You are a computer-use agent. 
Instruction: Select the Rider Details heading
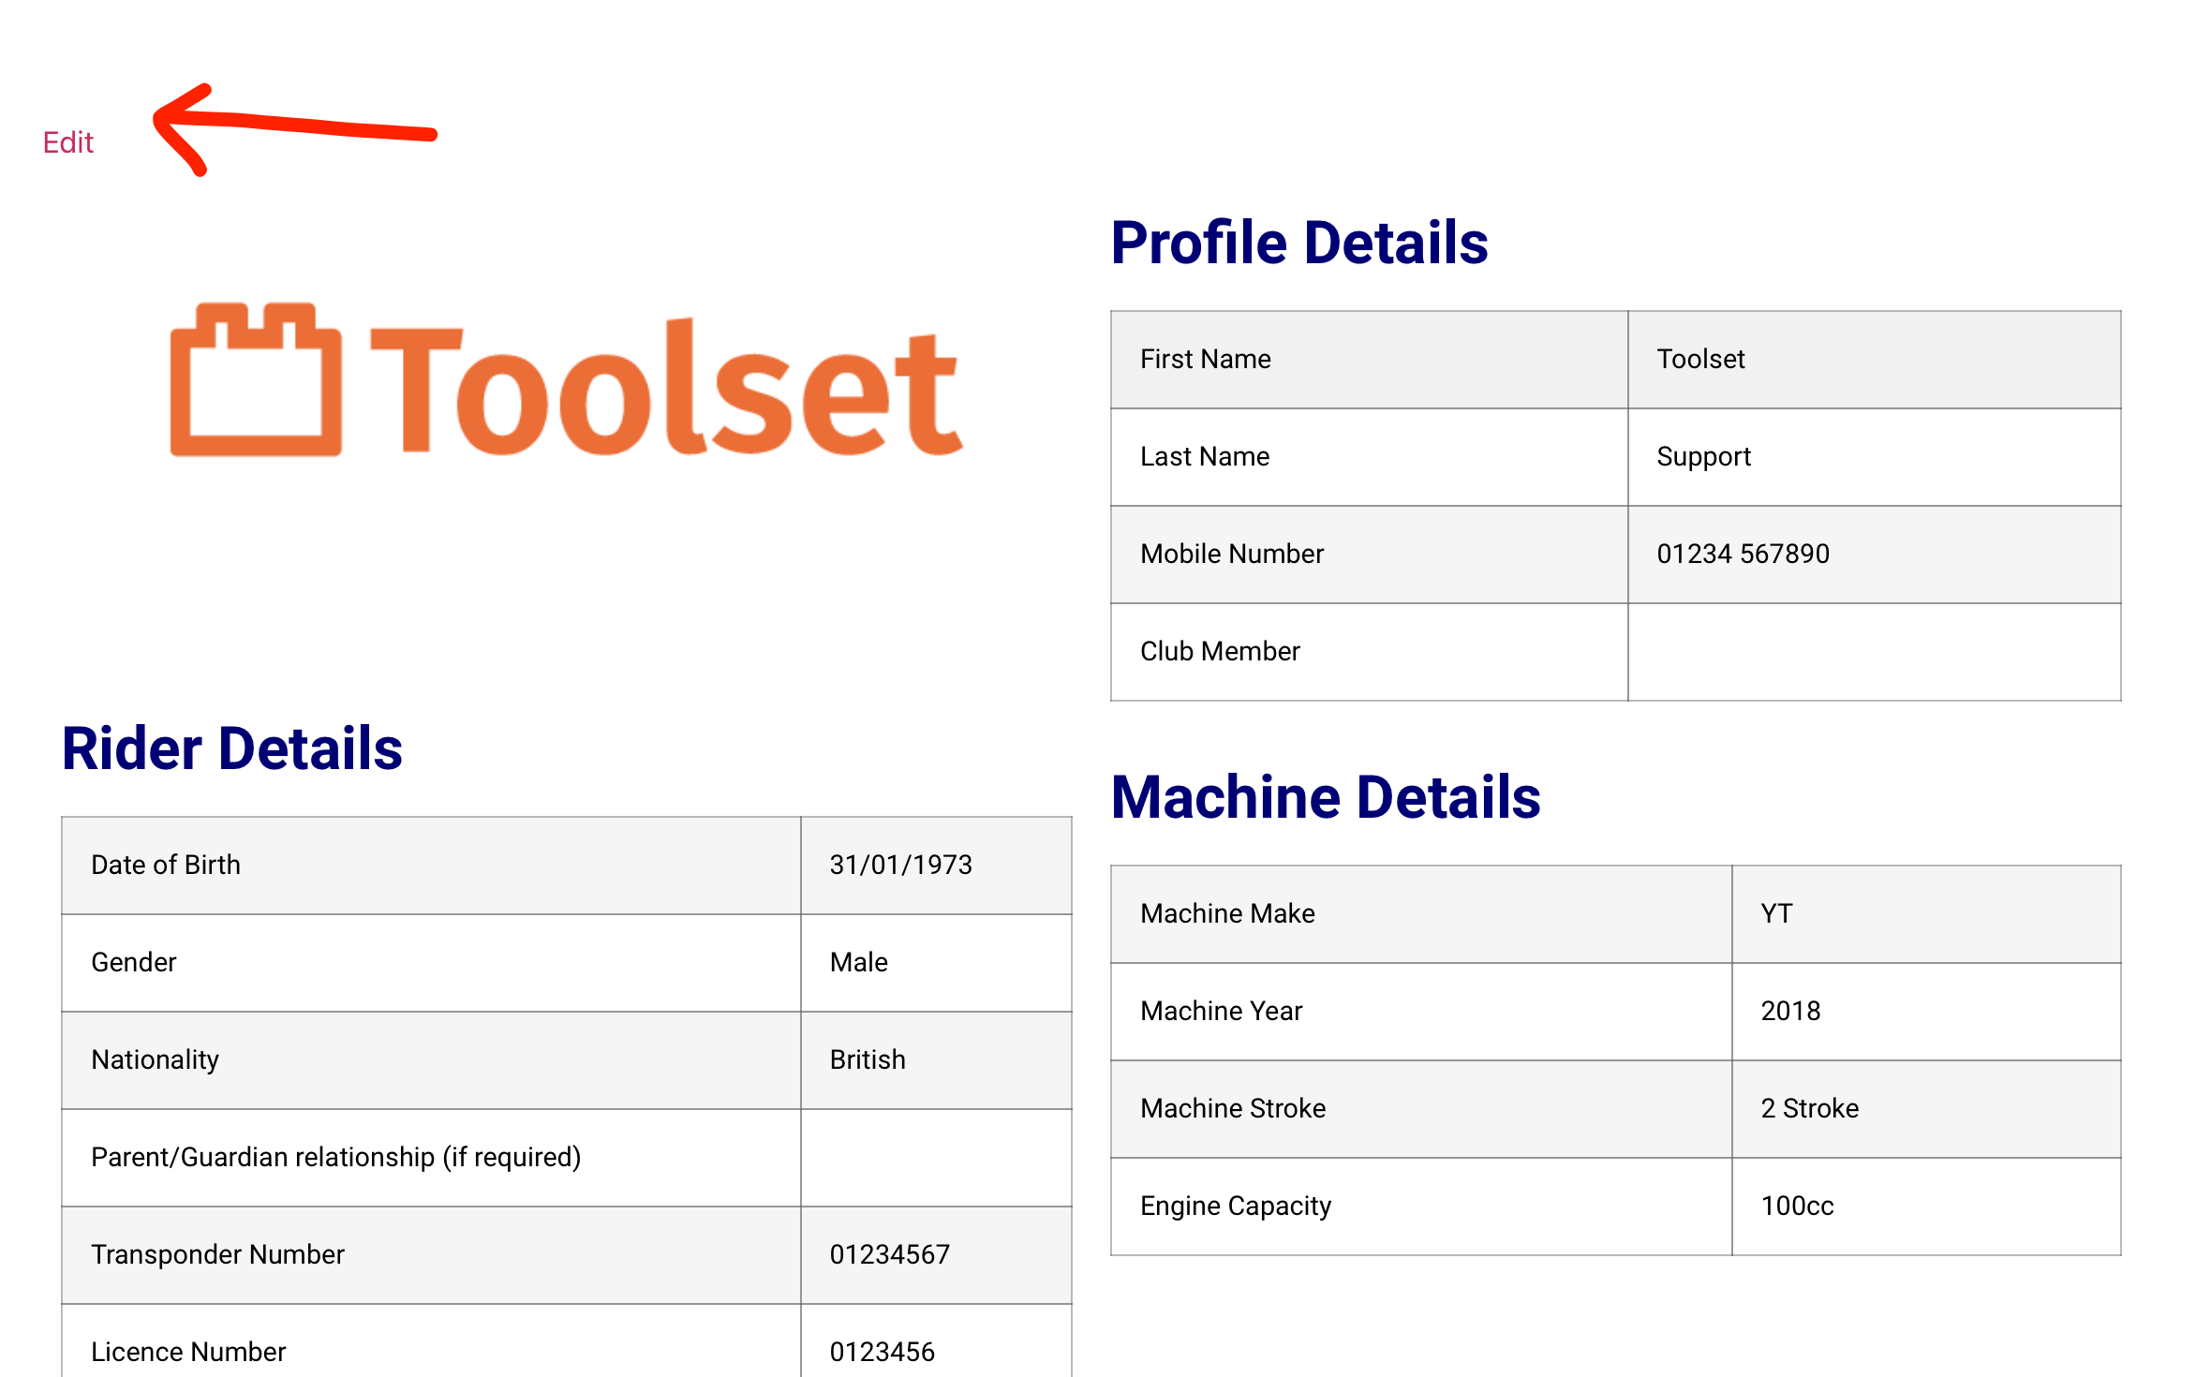[232, 748]
